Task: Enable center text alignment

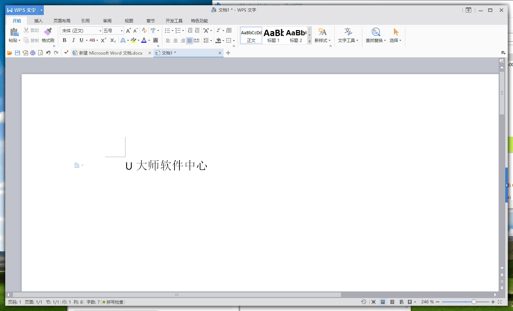Action: tap(175, 40)
